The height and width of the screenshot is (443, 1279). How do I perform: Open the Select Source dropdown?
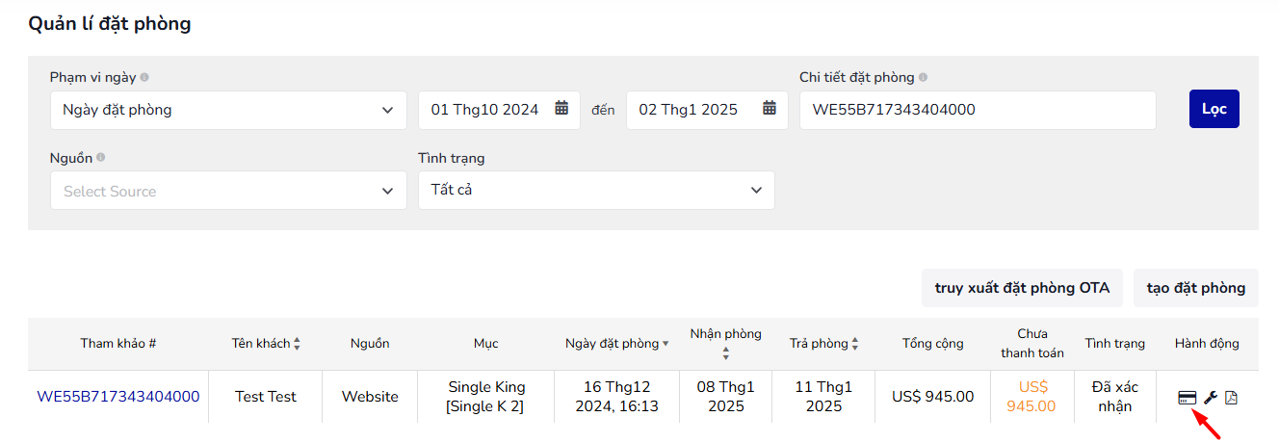pyautogui.click(x=228, y=191)
